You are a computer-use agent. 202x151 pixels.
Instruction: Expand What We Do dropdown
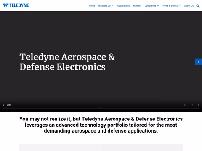tap(106, 6)
